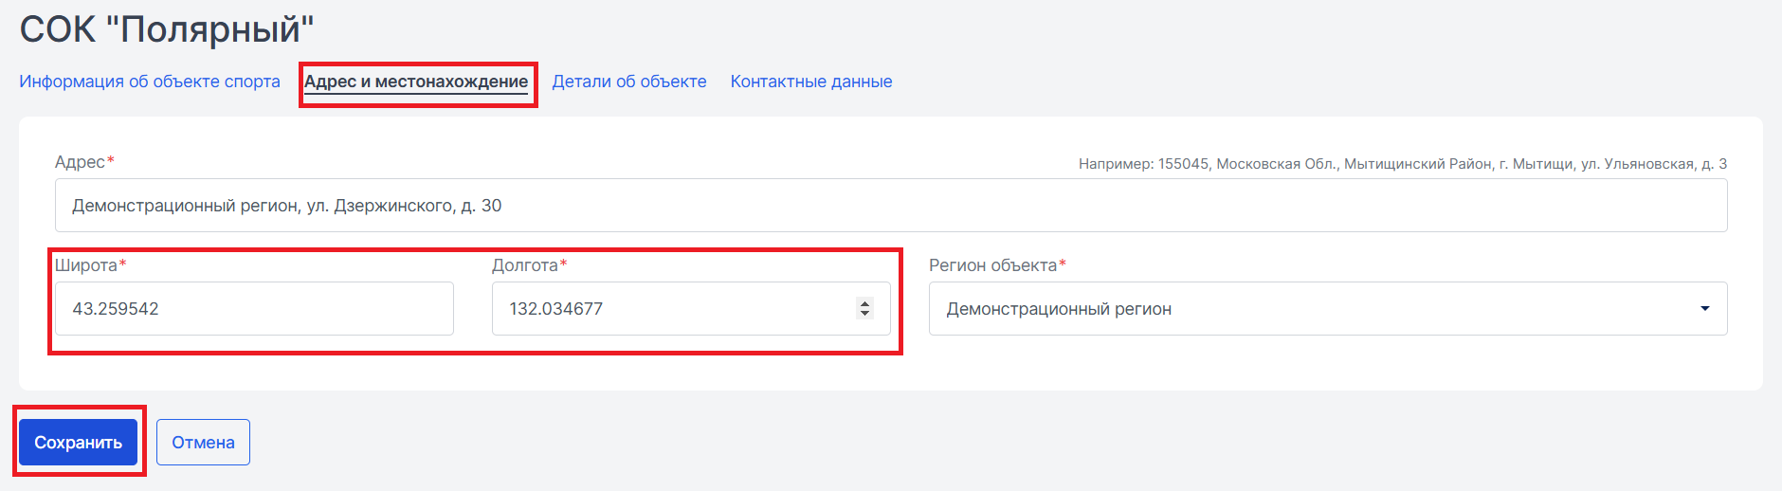
Task: Open the Регион объекта combo box
Action: point(1328,309)
